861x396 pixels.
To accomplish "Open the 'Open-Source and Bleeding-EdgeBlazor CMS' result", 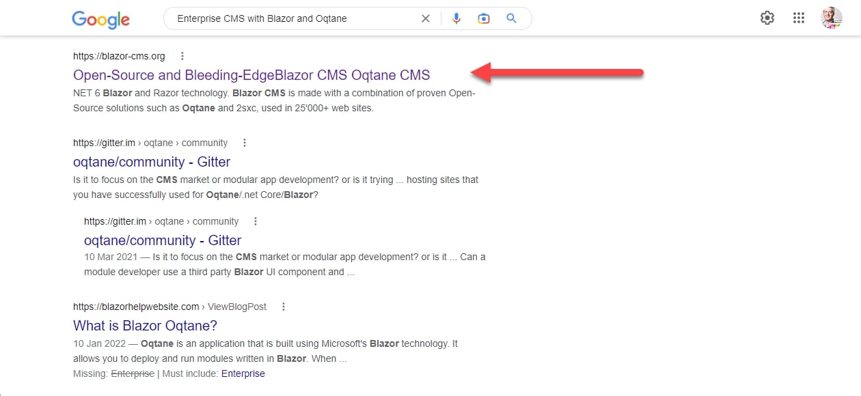I will click(251, 75).
